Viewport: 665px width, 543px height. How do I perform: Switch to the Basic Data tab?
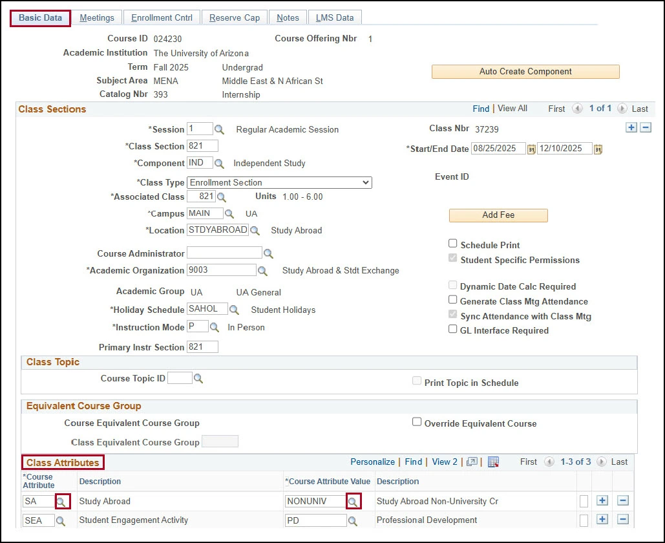click(40, 18)
